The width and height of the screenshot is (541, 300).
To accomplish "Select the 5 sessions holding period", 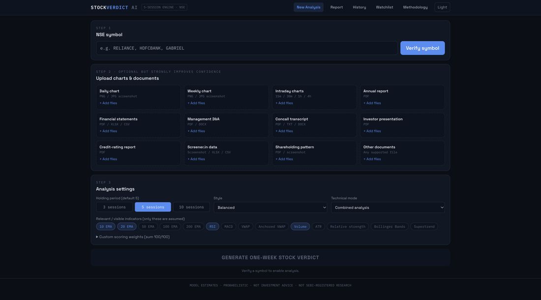I will point(153,207).
